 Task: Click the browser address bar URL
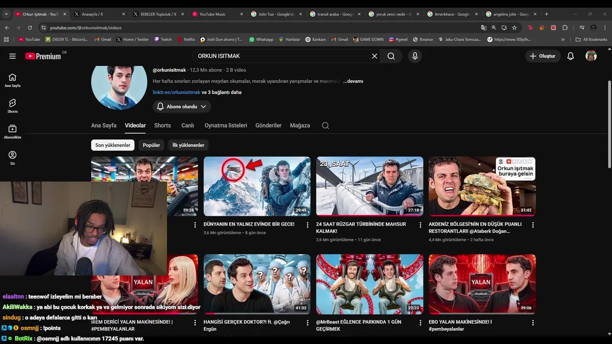(86, 28)
